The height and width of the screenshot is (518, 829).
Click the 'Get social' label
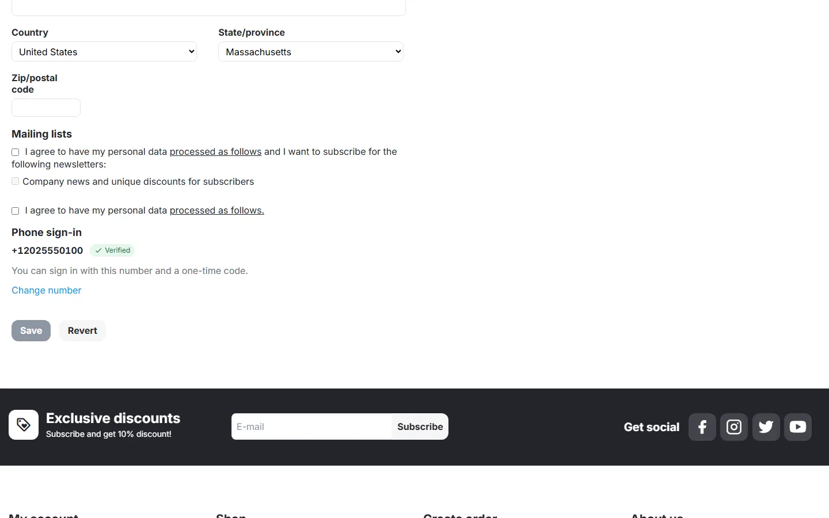click(652, 427)
